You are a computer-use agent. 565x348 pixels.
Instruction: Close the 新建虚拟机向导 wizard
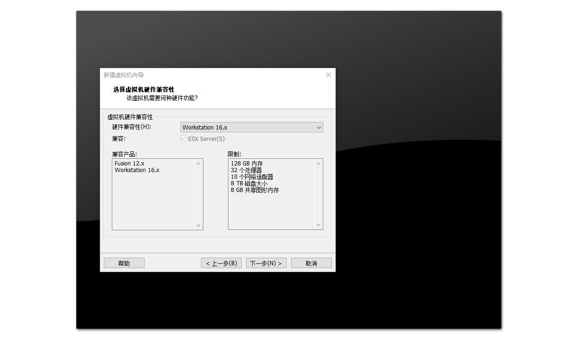pos(328,75)
